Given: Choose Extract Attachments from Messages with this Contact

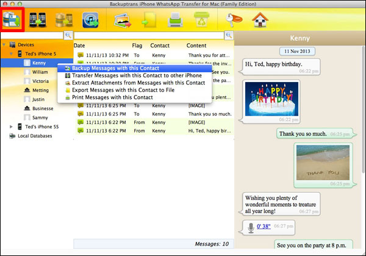Looking at the screenshot, I should [x=135, y=83].
